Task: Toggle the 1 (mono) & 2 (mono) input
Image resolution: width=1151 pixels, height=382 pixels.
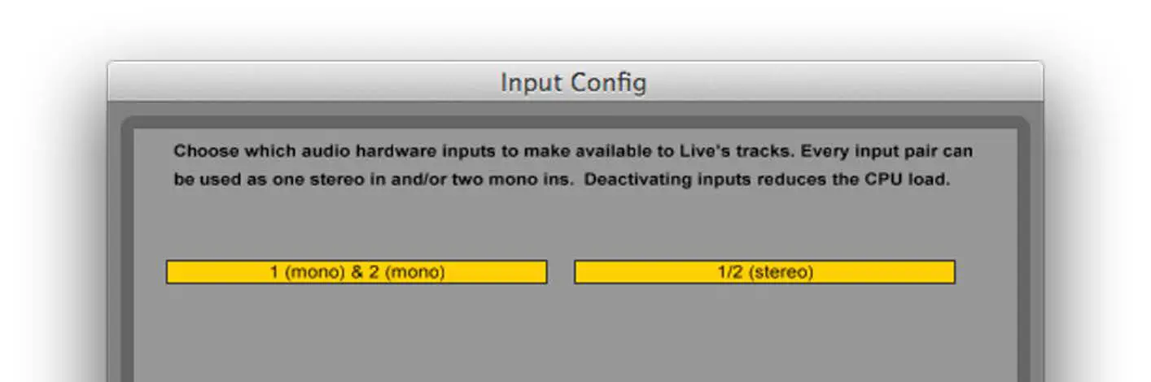Action: (357, 272)
